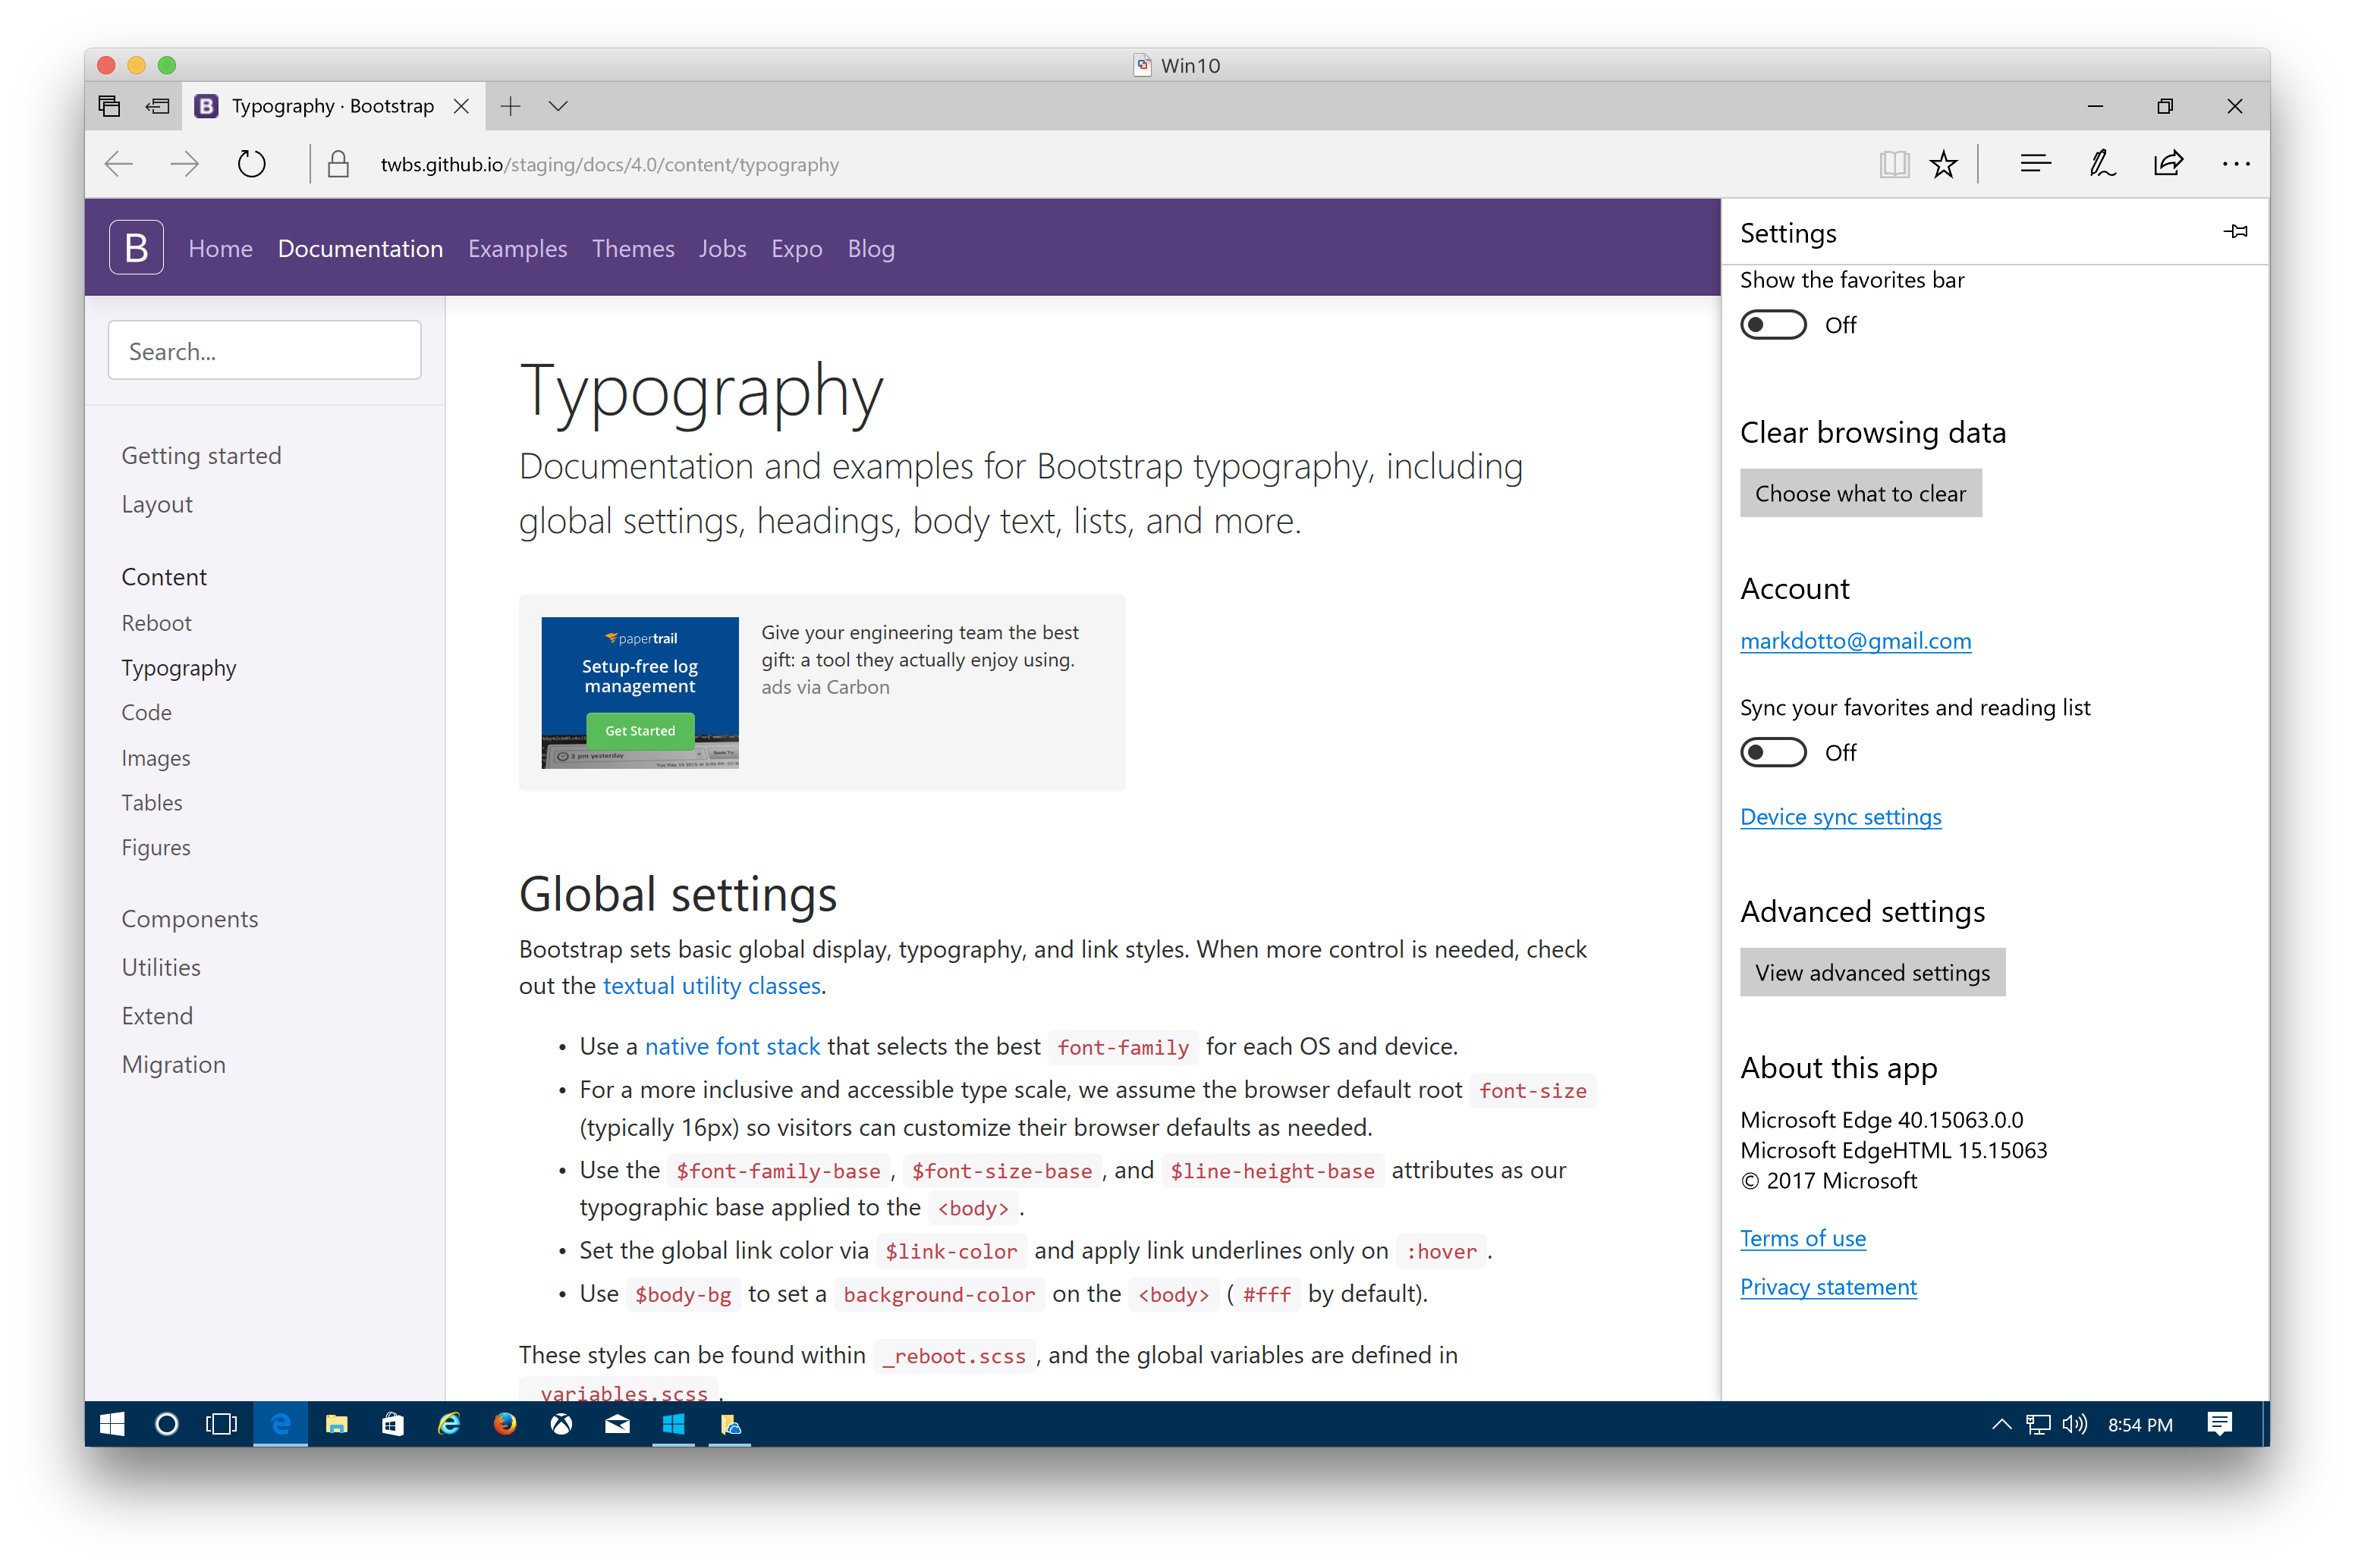Screen dimensions: 2355x1568
Task: Open the Share icon in toolbar
Action: pos(2168,164)
